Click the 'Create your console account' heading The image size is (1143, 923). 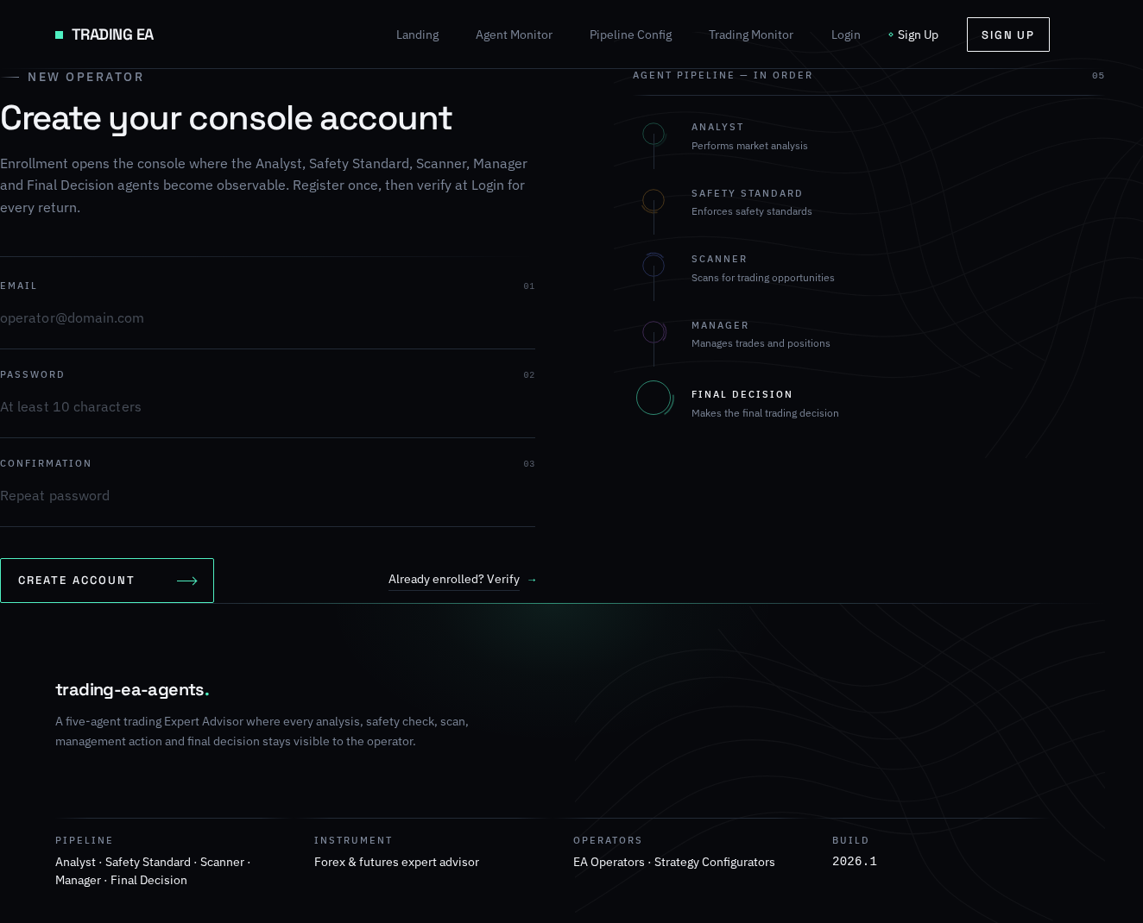(x=226, y=118)
